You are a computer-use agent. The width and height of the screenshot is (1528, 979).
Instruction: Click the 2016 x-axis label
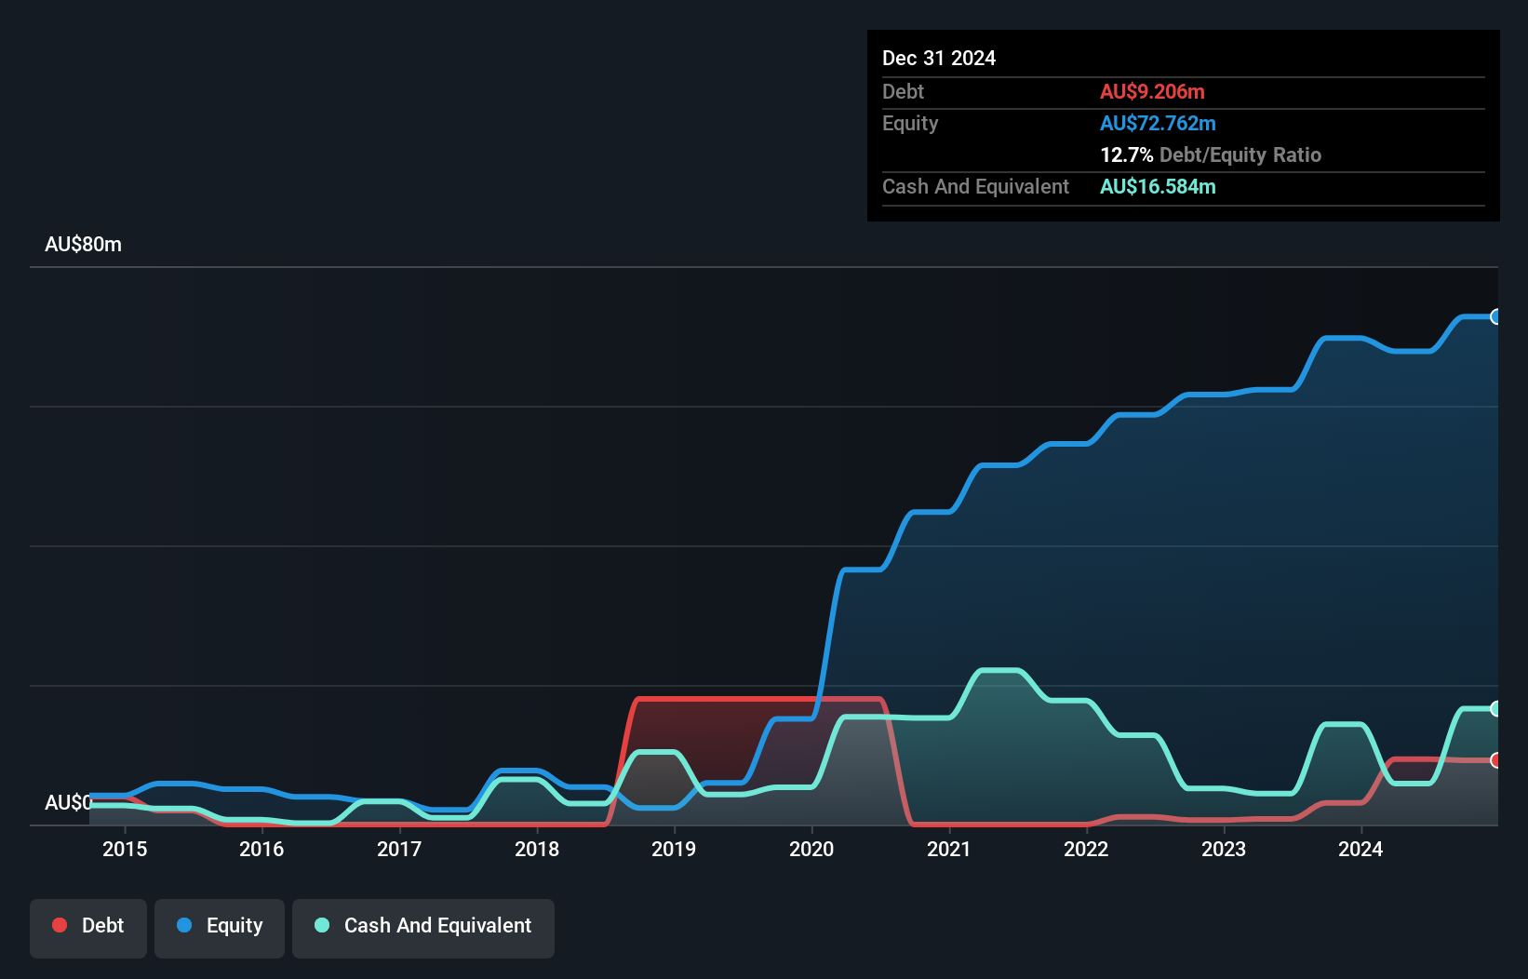coord(261,849)
